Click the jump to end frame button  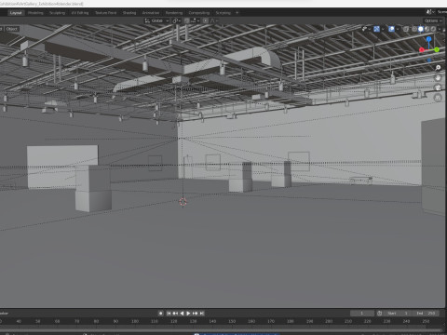(x=202, y=314)
